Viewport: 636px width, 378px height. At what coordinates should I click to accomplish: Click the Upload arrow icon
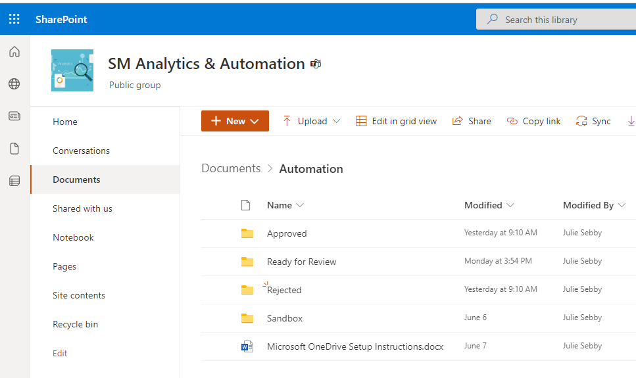point(287,121)
